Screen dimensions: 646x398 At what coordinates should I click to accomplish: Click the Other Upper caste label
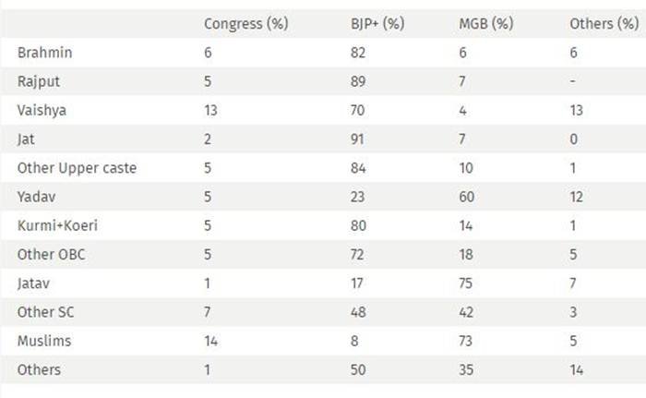point(77,168)
